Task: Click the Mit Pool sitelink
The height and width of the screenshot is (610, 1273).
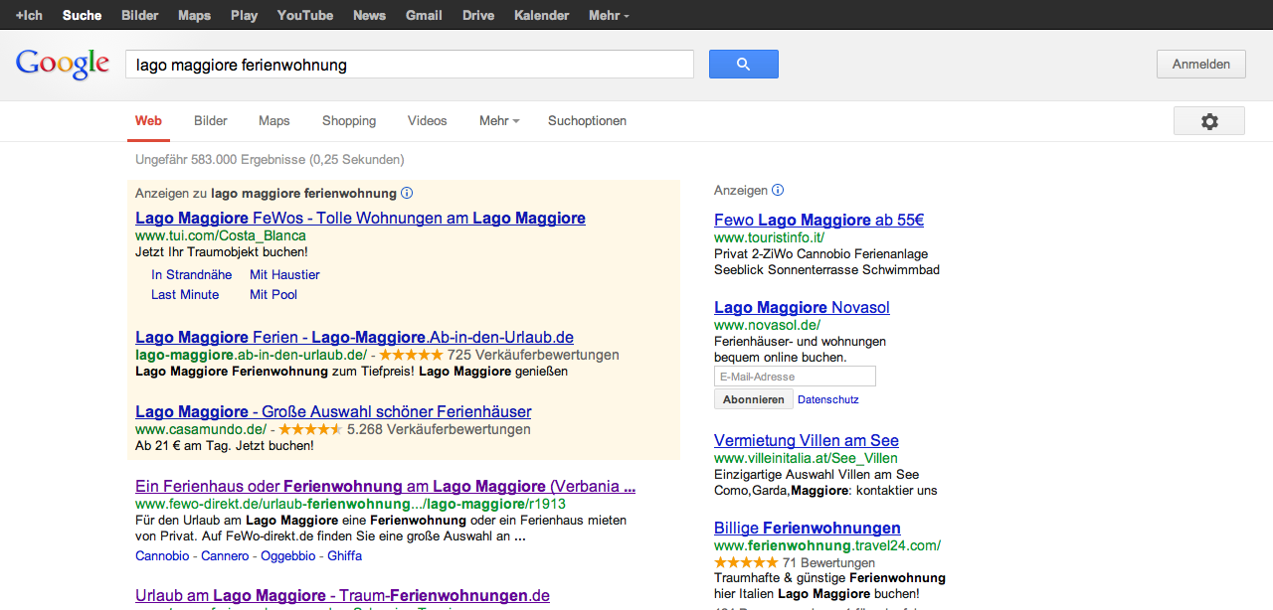Action: pos(273,295)
